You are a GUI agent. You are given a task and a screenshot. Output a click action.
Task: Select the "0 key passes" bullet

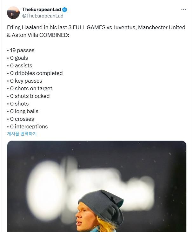24,81
